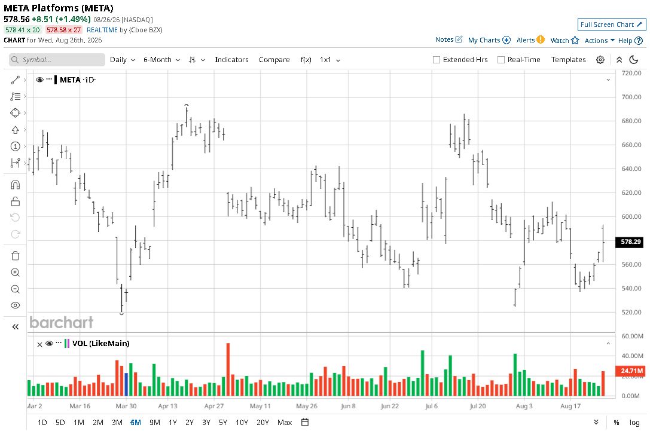Image resolution: width=650 pixels, height=434 pixels.
Task: Delete drawings with trash icon
Action: (16, 256)
